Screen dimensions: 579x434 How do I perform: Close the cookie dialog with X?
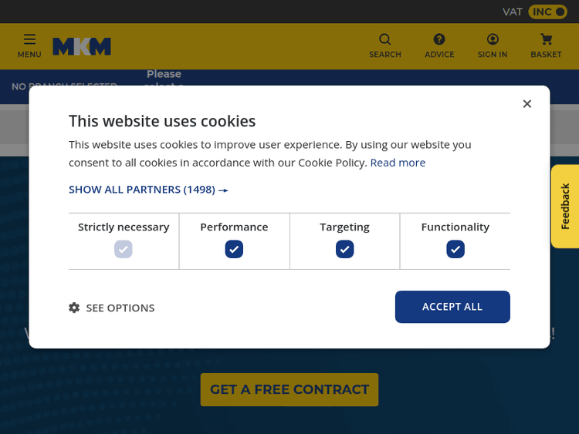click(x=527, y=104)
